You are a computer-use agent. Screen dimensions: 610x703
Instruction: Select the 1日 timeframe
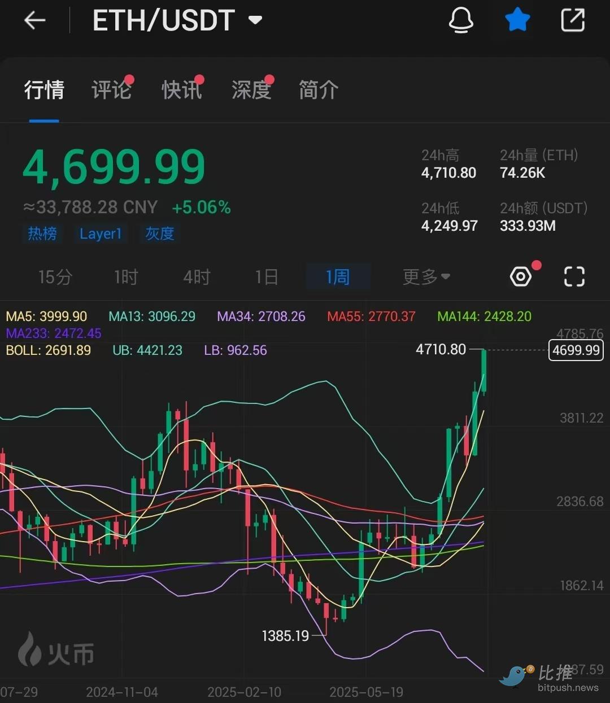267,276
